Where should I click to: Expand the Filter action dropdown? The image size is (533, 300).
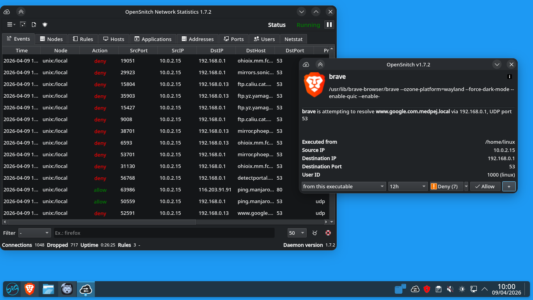click(35, 233)
